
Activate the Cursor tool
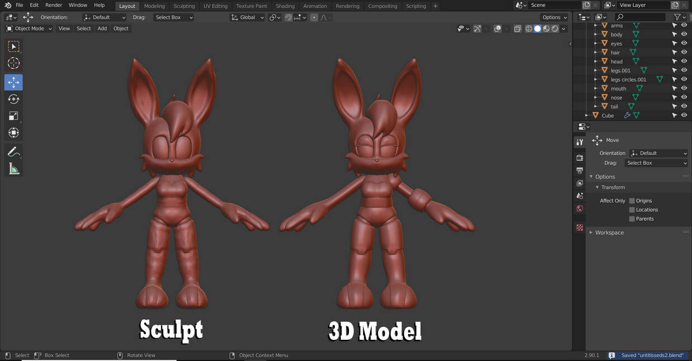click(x=13, y=63)
